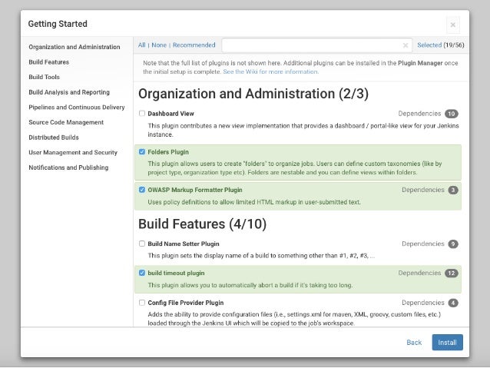Select Build Analysis and Reporting category
Viewport: 490px width, 368px height.
(69, 92)
